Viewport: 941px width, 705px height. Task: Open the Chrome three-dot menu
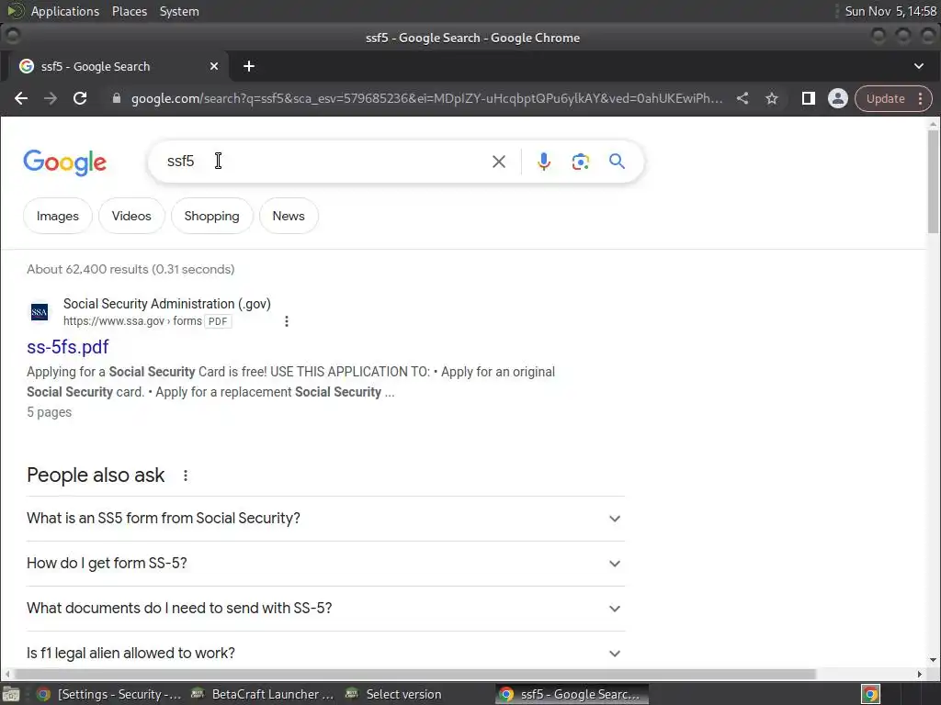pos(921,98)
